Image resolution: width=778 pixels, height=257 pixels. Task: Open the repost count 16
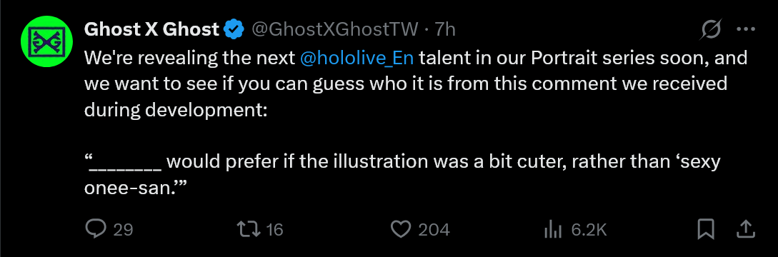274,230
